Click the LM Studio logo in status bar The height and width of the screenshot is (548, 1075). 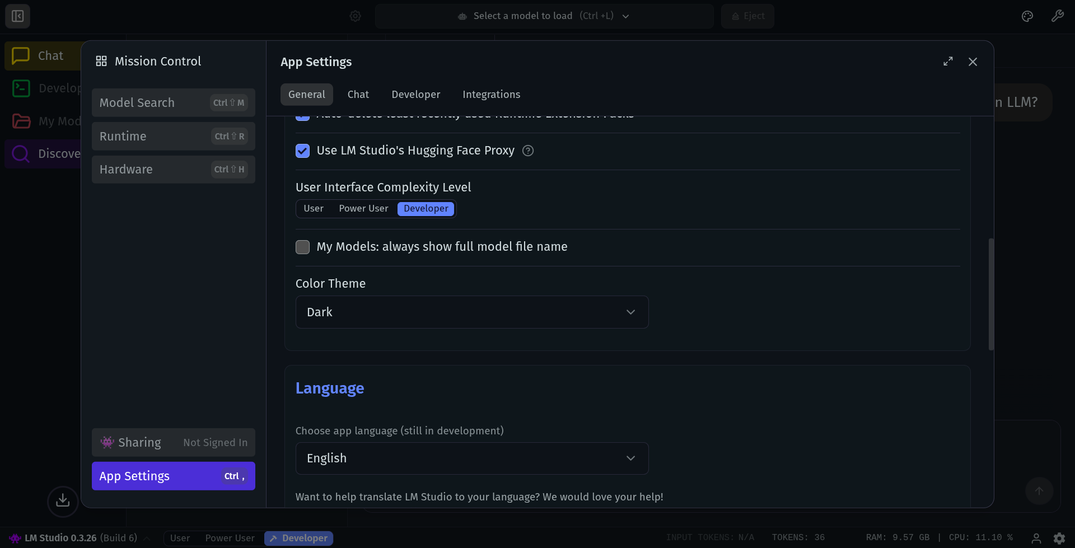point(15,538)
